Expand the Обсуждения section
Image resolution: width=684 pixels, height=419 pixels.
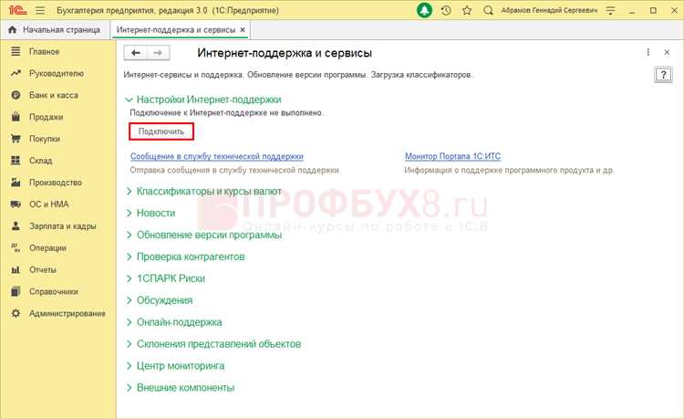[129, 300]
